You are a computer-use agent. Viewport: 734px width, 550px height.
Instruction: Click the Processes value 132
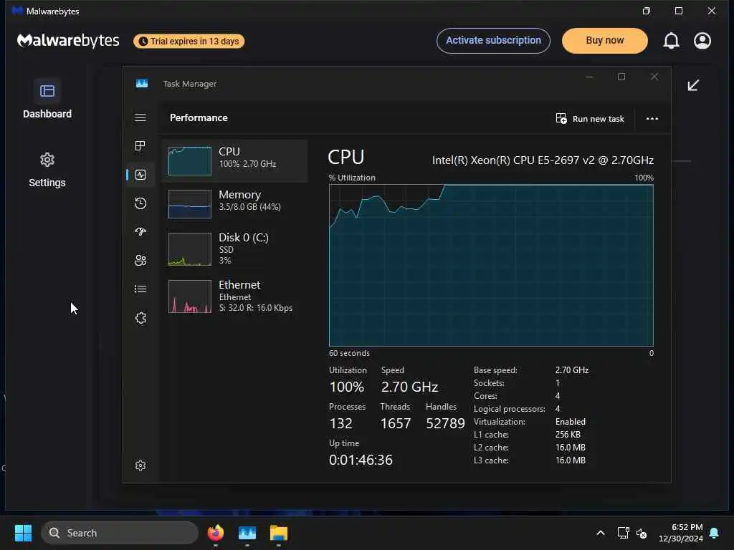[x=340, y=423]
